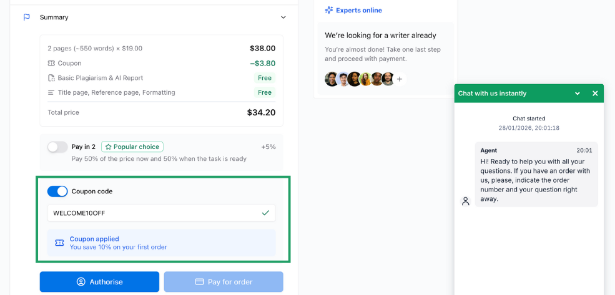Collapse the Summary section chevron

283,17
